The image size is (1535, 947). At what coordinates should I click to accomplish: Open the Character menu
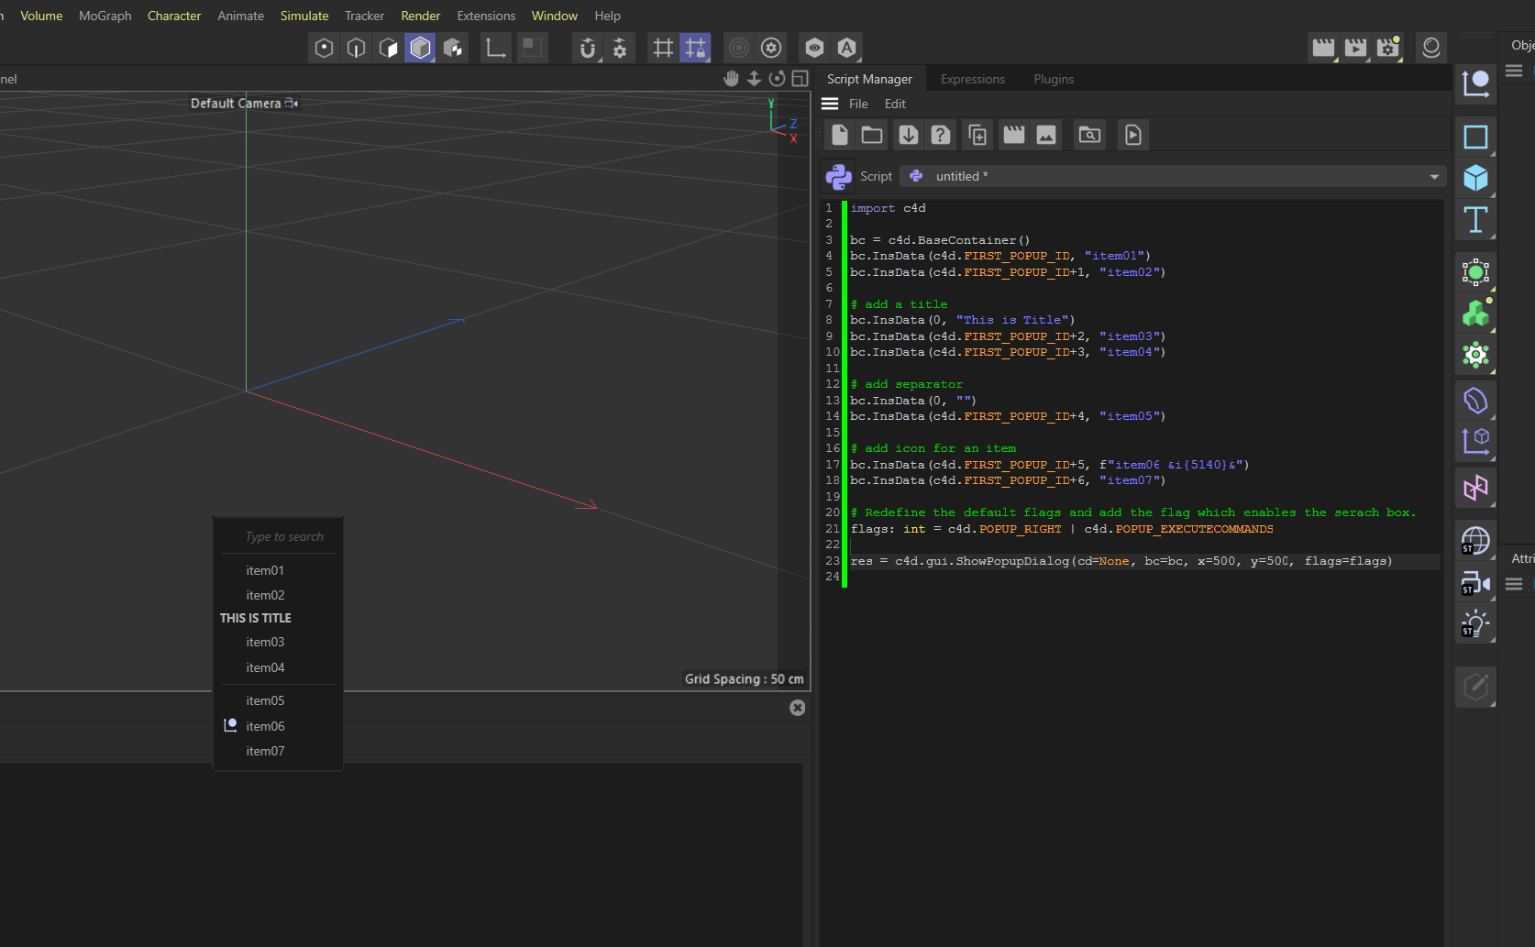pos(174,16)
